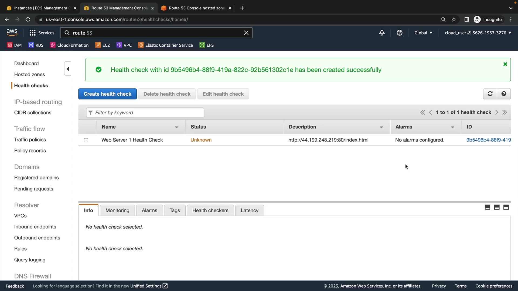Open the AWS notifications bell

point(382,33)
